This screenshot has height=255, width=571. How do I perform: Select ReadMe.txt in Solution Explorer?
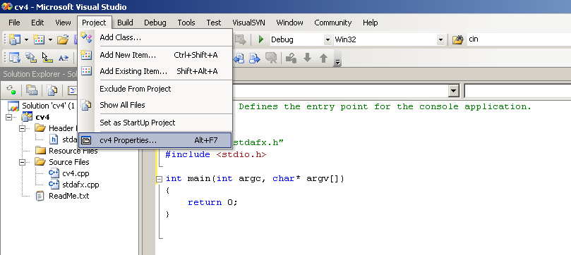point(69,196)
